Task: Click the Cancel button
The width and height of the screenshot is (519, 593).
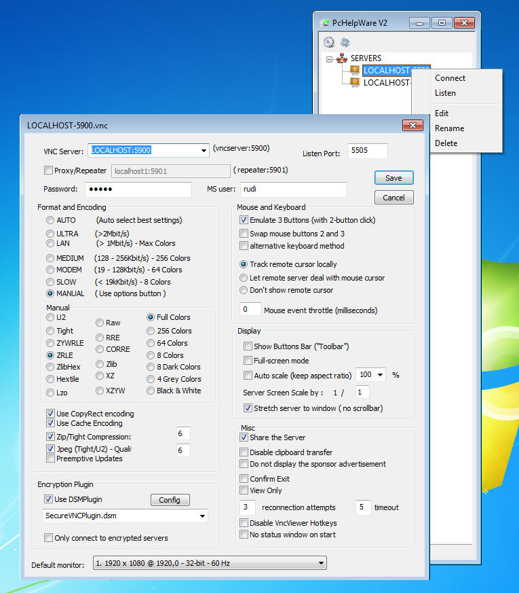Action: (393, 198)
